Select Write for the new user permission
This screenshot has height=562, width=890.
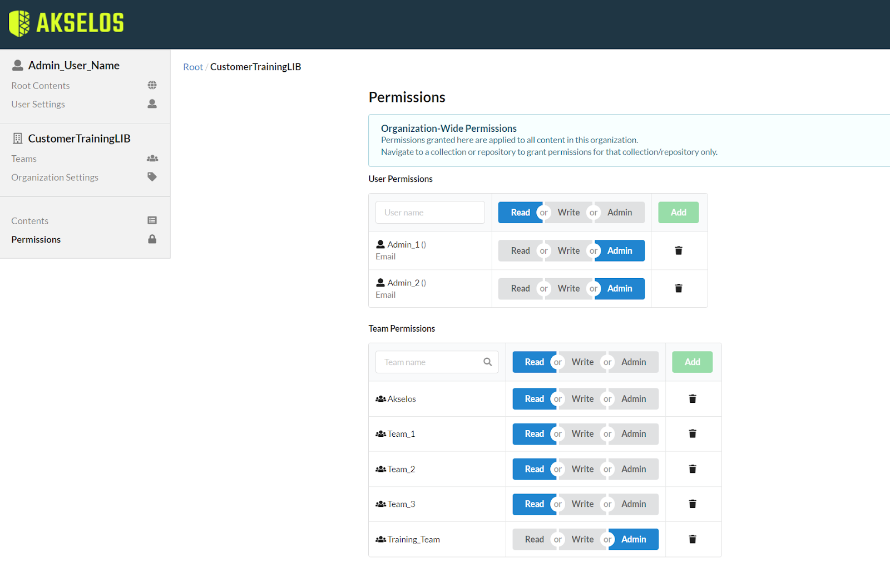pos(568,212)
